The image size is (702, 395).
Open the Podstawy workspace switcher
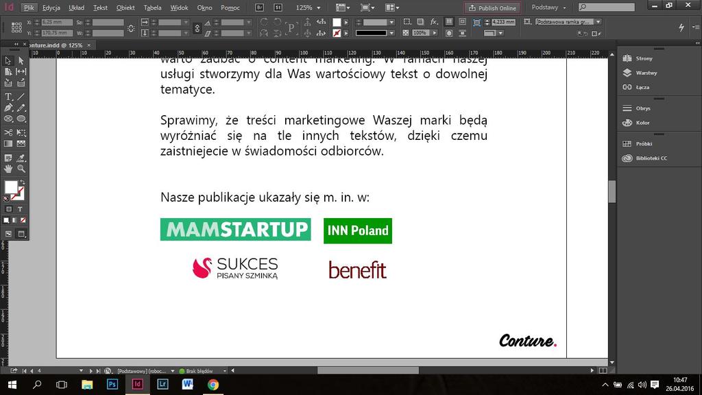click(x=549, y=8)
